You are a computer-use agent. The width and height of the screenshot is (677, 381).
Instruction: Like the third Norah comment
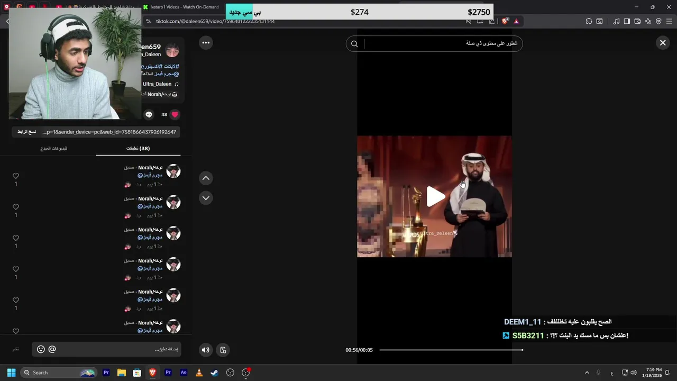pyautogui.click(x=16, y=238)
